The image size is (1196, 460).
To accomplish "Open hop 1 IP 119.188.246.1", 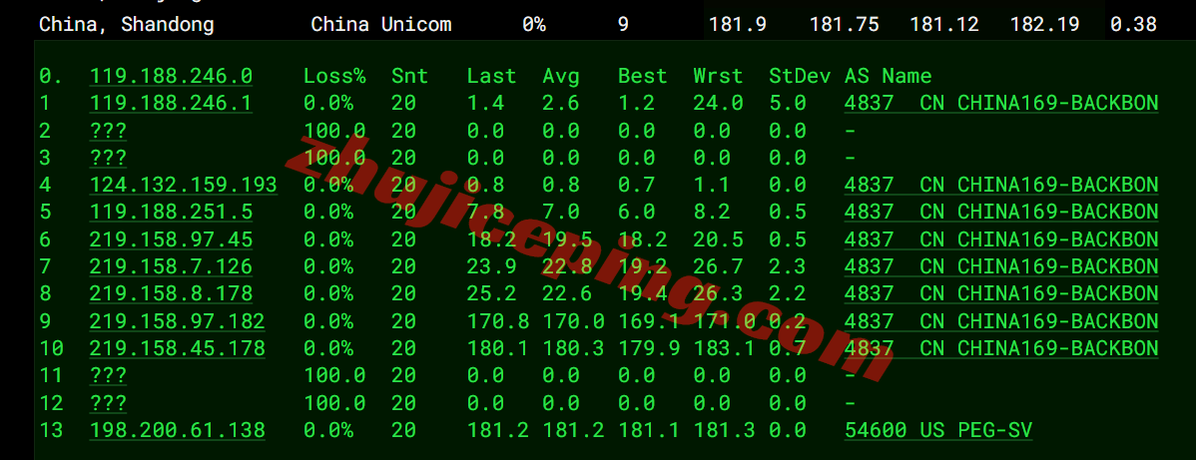I will 171,104.
